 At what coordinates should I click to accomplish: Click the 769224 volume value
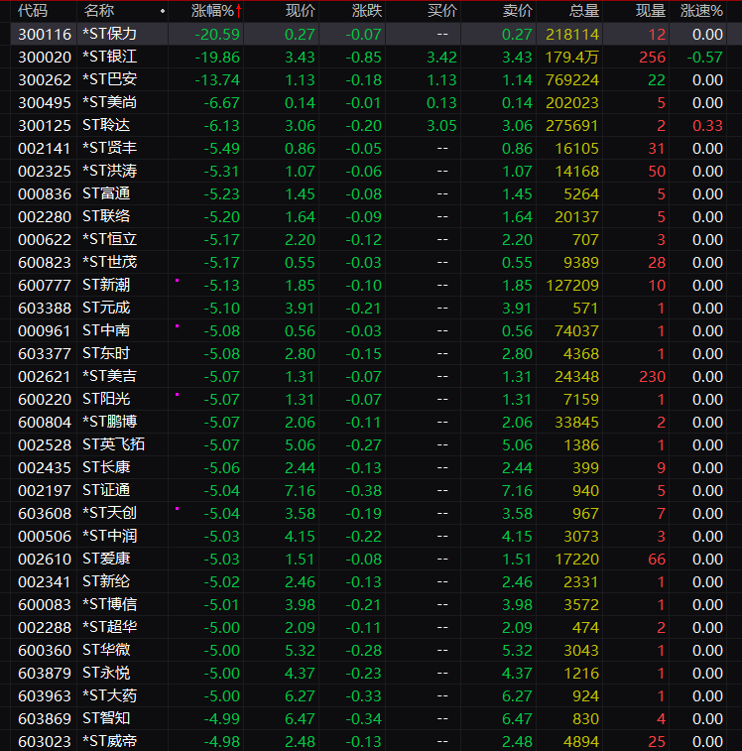(x=572, y=80)
